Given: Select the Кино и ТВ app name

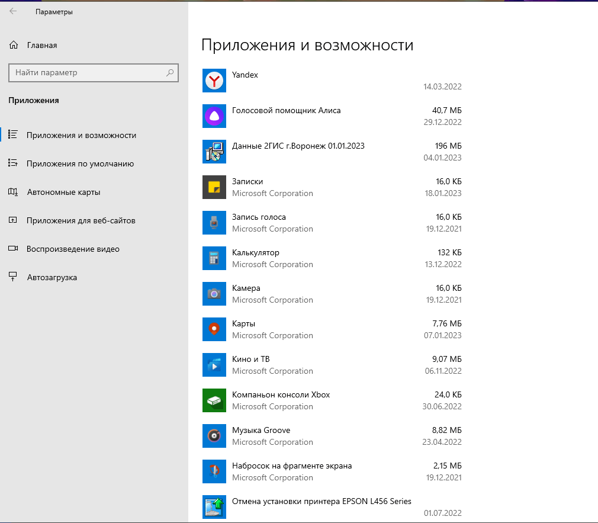Looking at the screenshot, I should pos(251,359).
